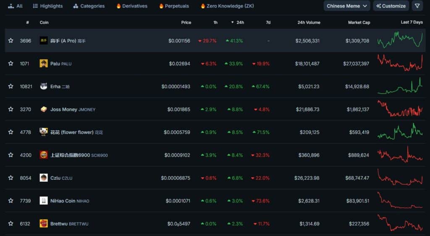This screenshot has width=430, height=236.
Task: Click the flower flower panda icon
Action: [44, 132]
